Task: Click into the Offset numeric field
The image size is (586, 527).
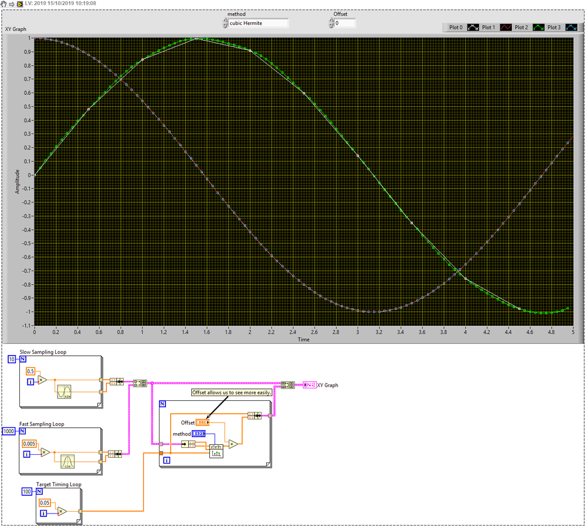Action: pyautogui.click(x=344, y=23)
